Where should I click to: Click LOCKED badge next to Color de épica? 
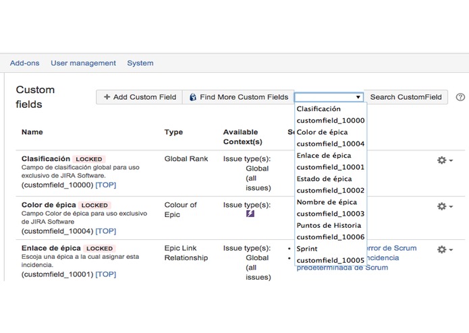click(x=94, y=205)
